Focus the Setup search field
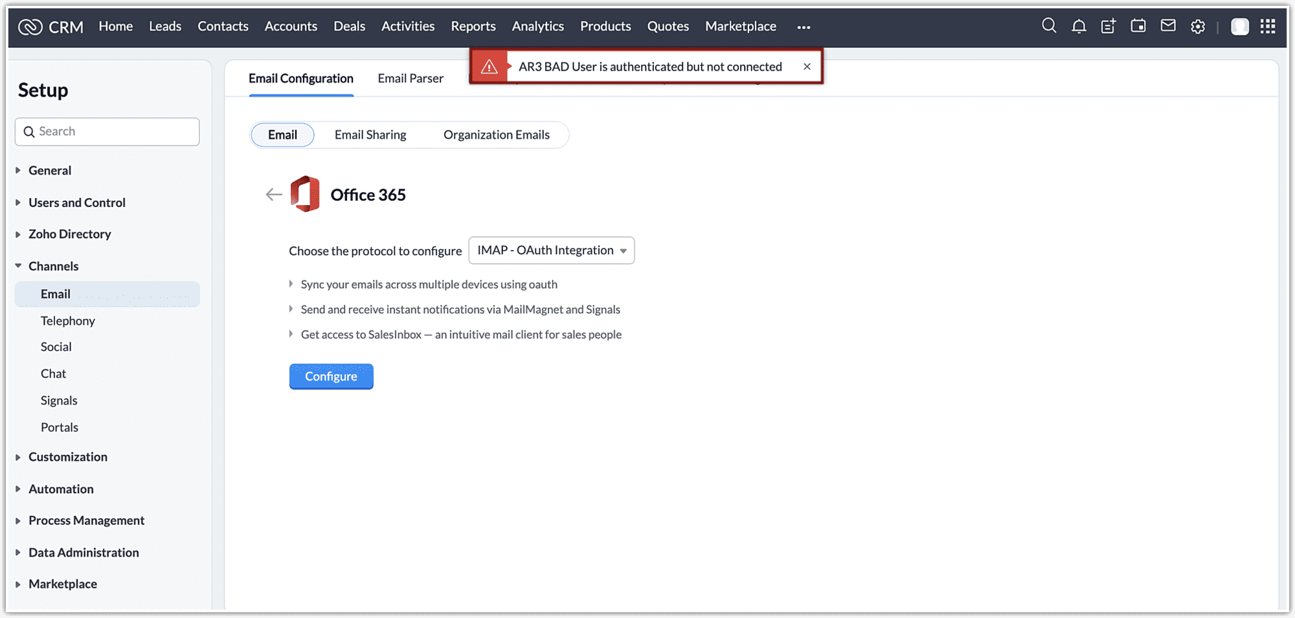Viewport: 1295px width, 618px height. click(x=107, y=132)
